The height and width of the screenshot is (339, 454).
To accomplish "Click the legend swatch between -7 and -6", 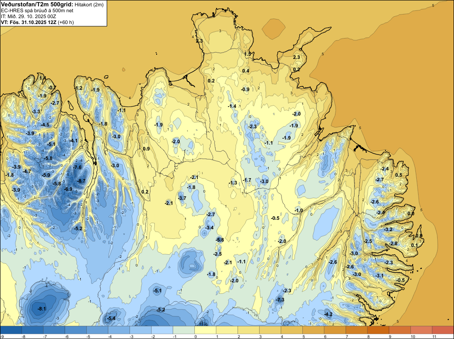I will [x=54, y=330].
